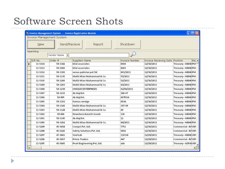Click the Send/Recieve button
Viewport: 225px width, 169px height.
pos(70,44)
